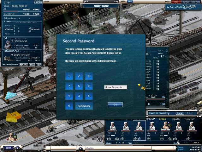Switch to the SHIP YARD tab

[x=196, y=2]
